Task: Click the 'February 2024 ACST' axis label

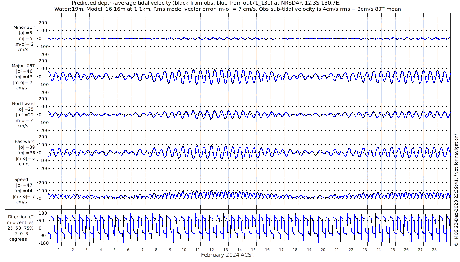Action: pos(228,255)
